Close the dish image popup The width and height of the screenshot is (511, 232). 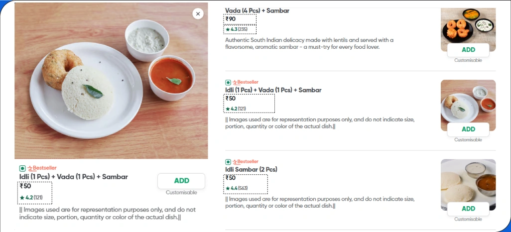pyautogui.click(x=198, y=14)
